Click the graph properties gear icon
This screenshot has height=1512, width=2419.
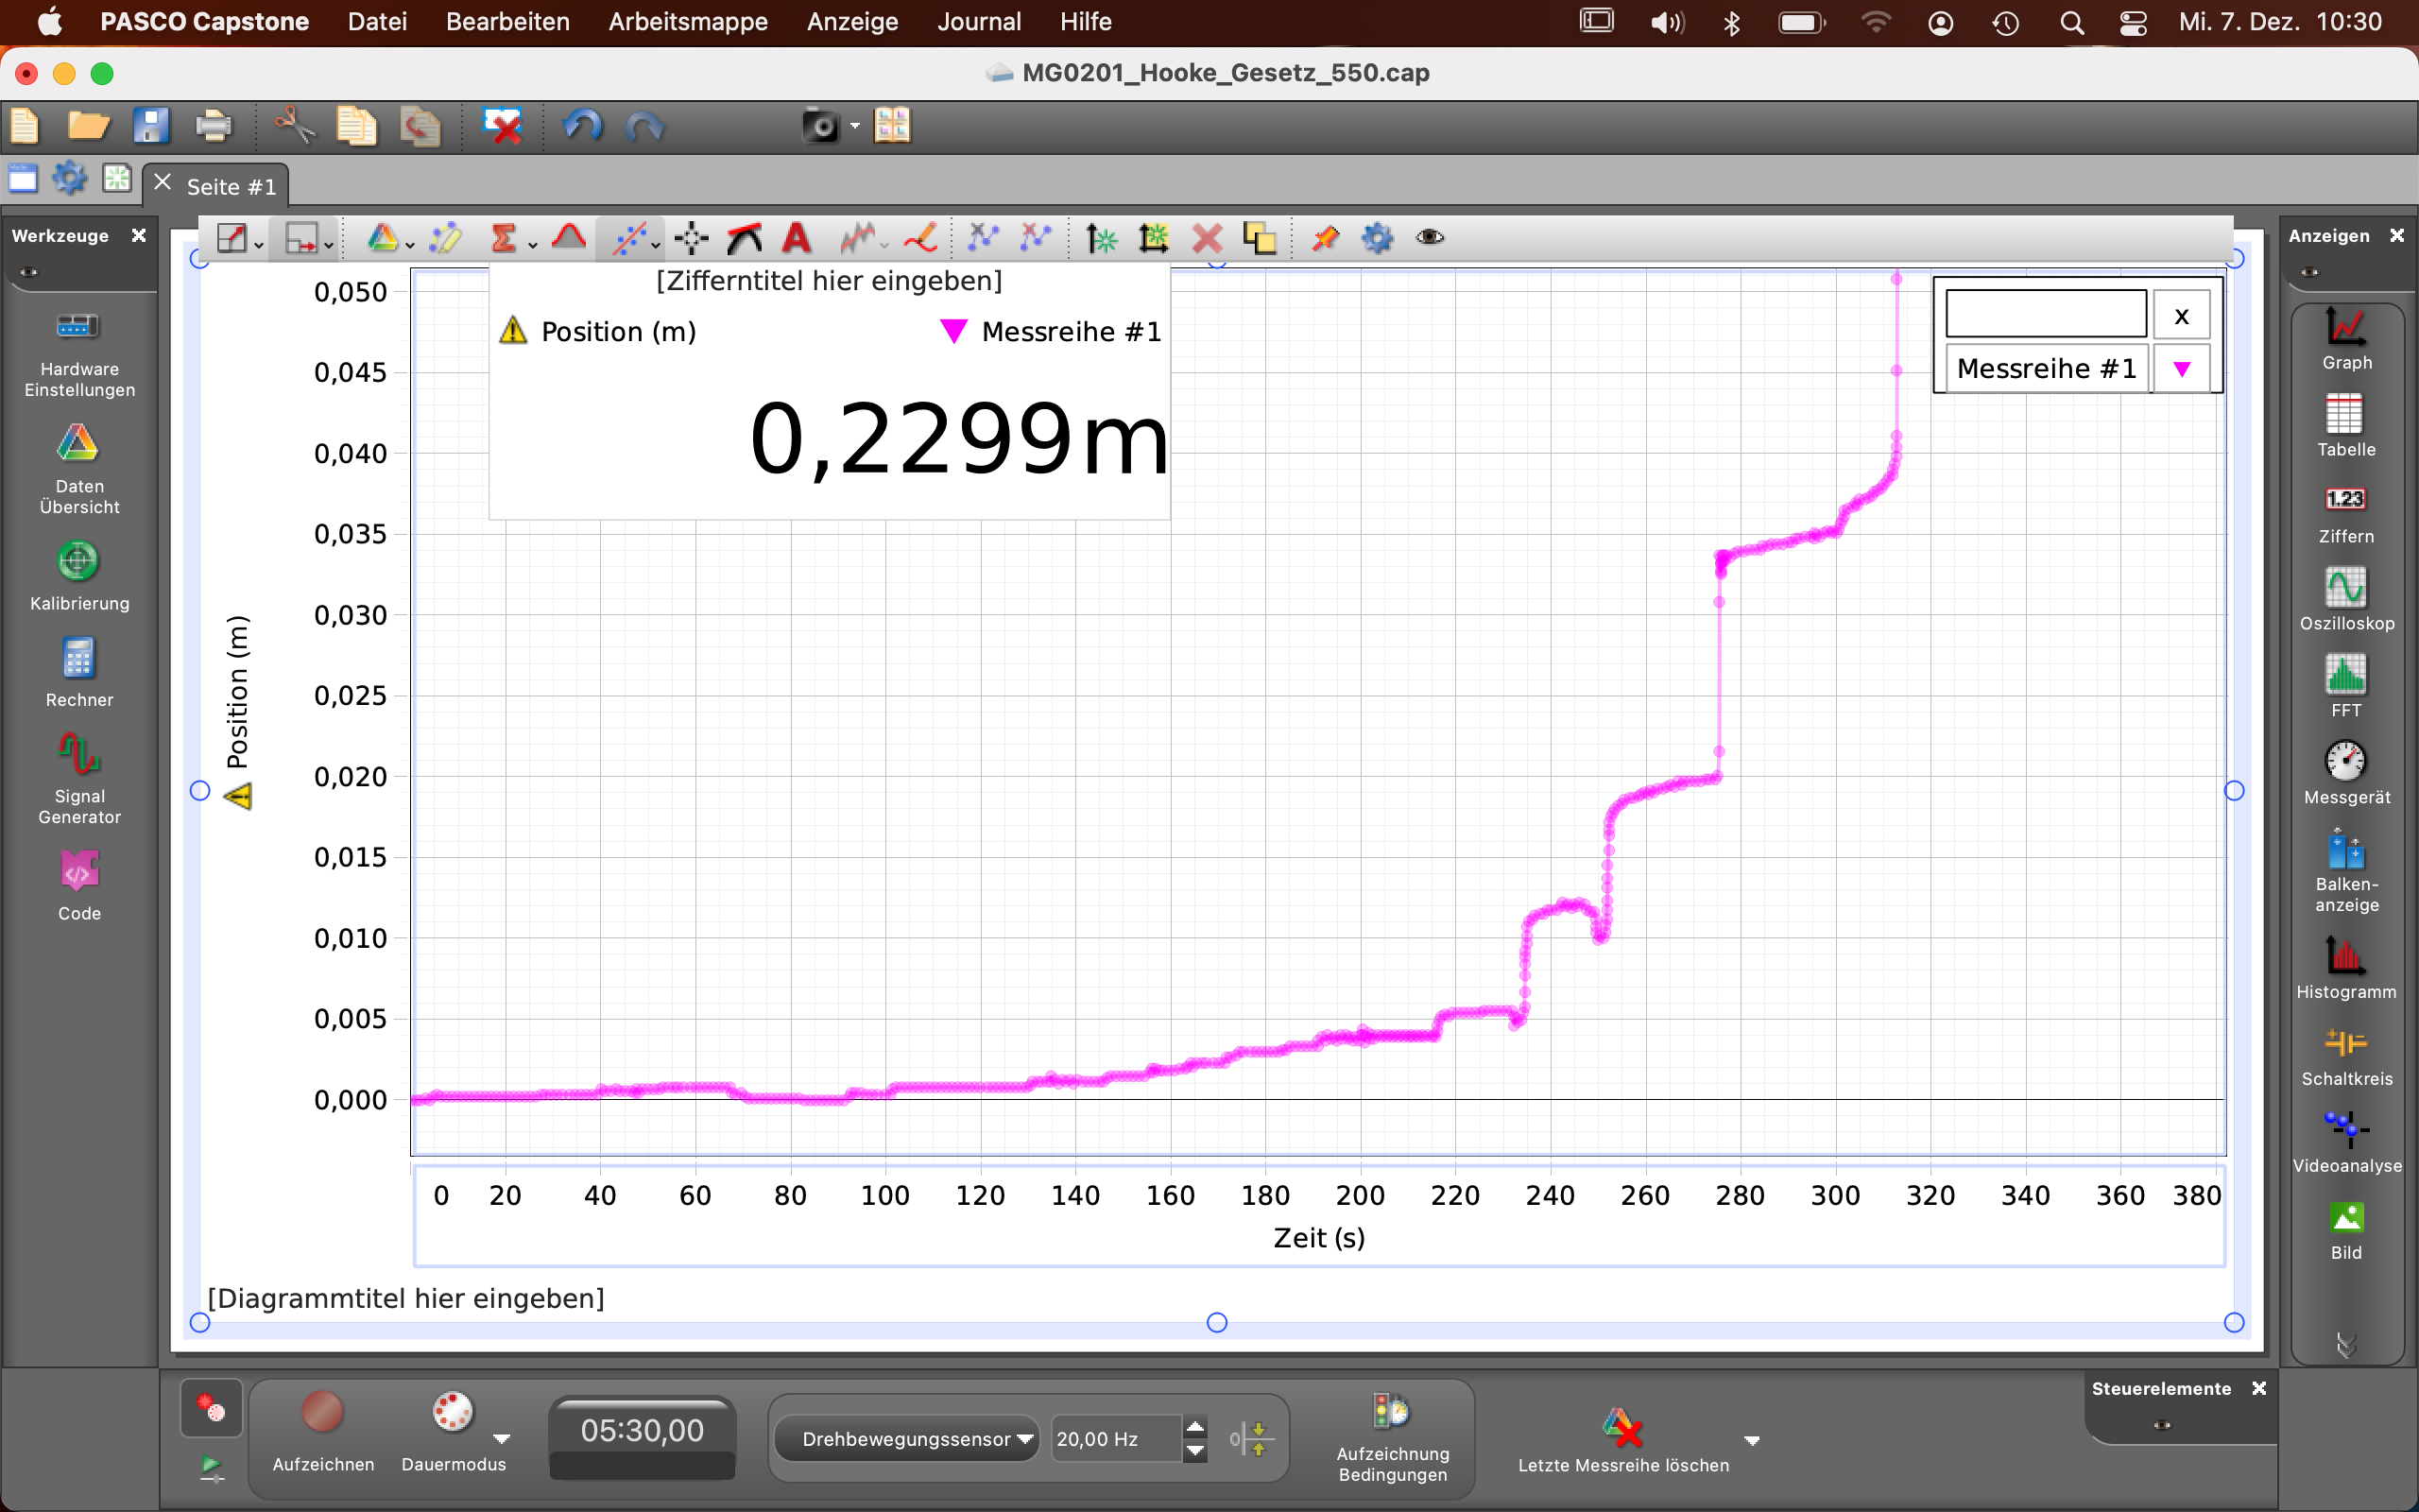click(1378, 238)
